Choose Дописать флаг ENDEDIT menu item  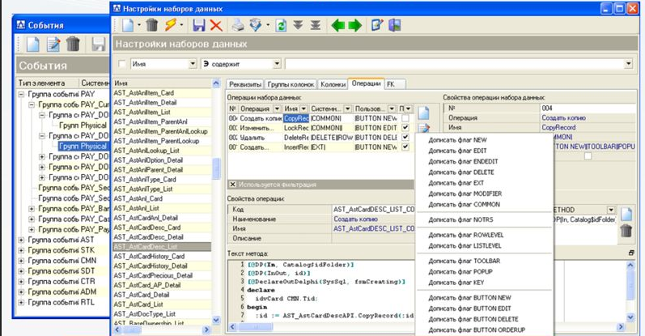463,161
